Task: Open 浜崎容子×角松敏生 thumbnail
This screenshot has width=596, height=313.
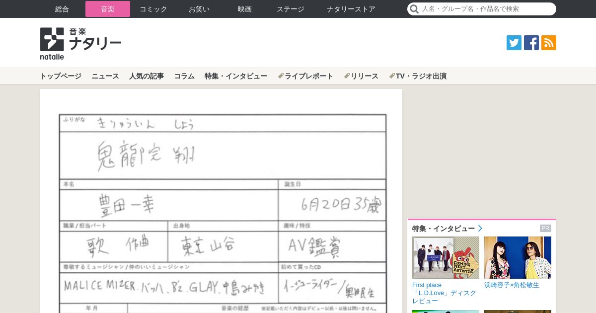Action: click(x=518, y=257)
